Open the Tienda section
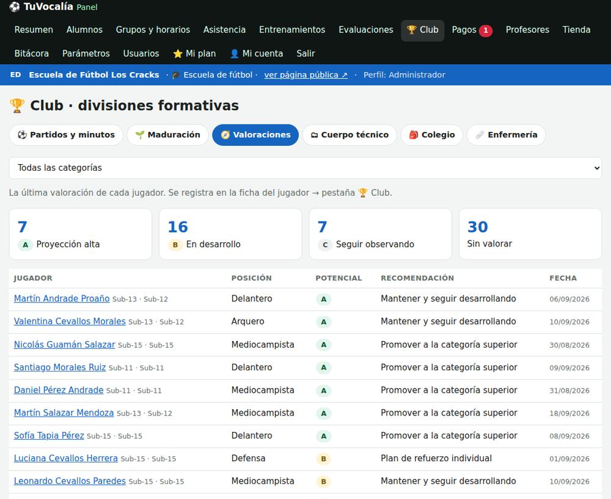The height and width of the screenshot is (499, 611). (576, 30)
